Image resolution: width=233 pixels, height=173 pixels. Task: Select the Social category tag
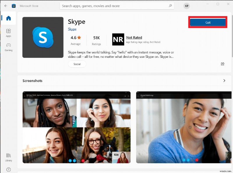click(x=77, y=64)
